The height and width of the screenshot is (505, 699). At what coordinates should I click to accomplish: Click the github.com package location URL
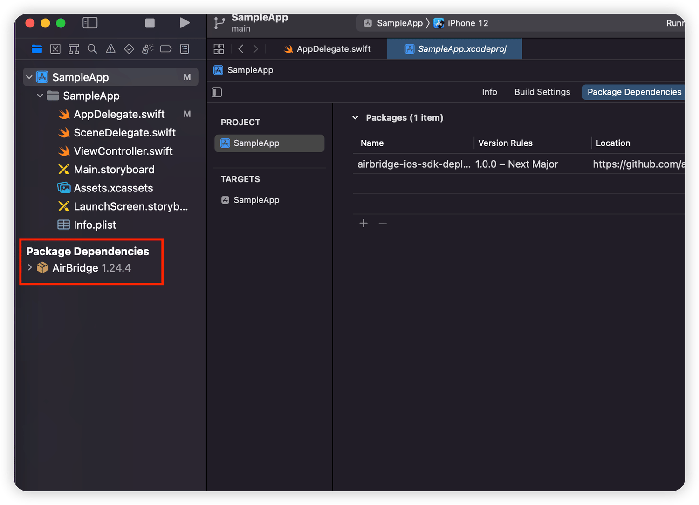coord(638,164)
